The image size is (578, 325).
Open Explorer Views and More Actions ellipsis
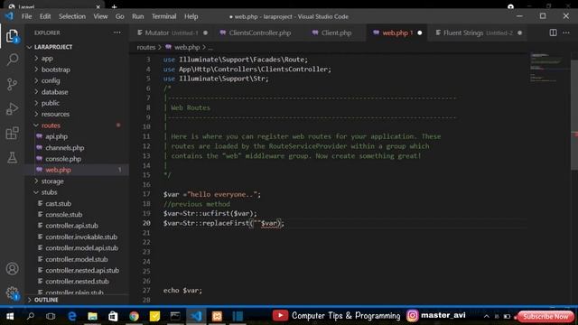coord(117,32)
